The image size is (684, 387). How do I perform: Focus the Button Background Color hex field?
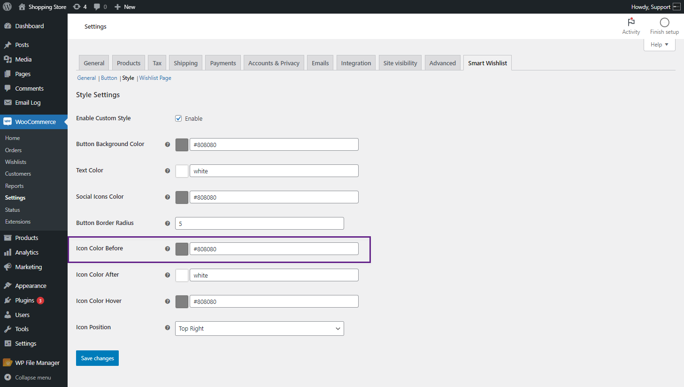[x=274, y=145]
